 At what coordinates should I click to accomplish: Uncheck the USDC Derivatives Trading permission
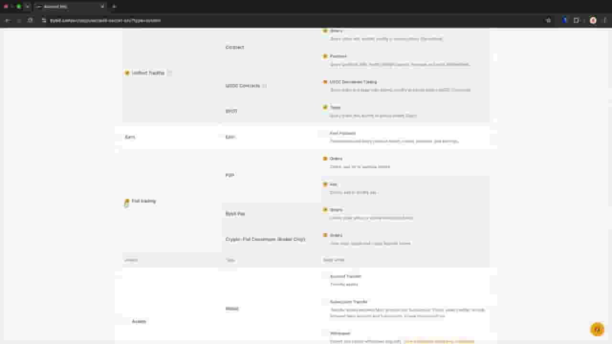pyautogui.click(x=325, y=82)
